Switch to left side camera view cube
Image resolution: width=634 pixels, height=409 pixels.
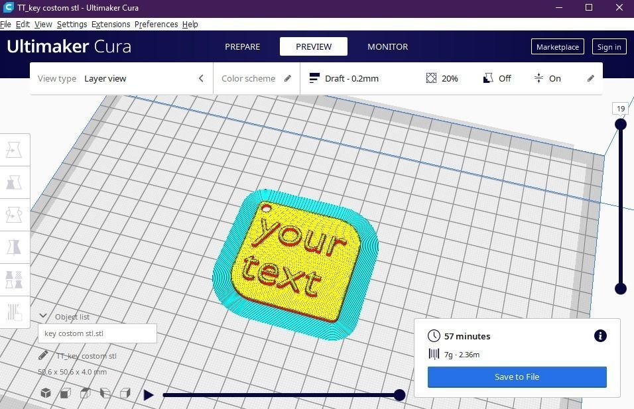coord(105,393)
